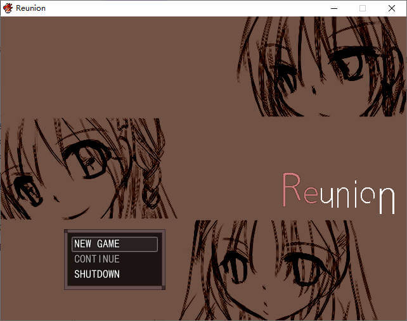Click the menu frame's bottom border below SHUTDOWN
Screen dimensions: 407x321
click(x=114, y=288)
